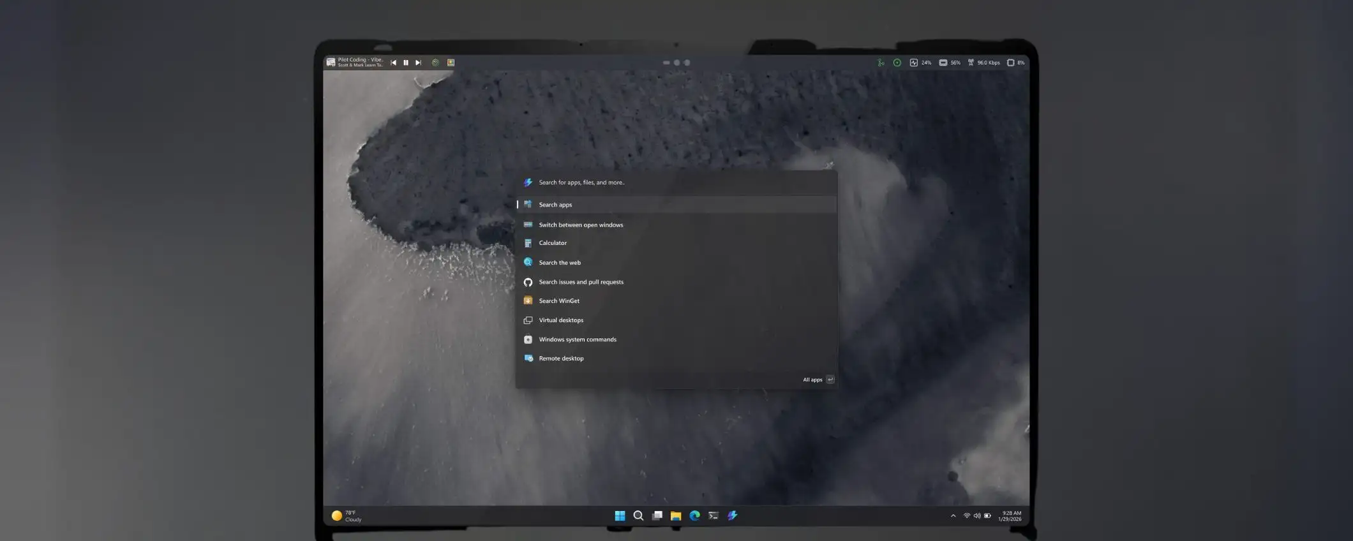This screenshot has height=541, width=1353.
Task: Expand the hidden system tray icons
Action: pos(953,516)
